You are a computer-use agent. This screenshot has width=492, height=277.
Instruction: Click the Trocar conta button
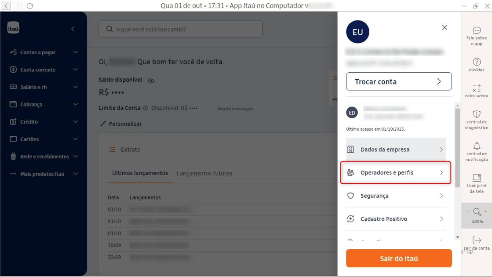pyautogui.click(x=399, y=82)
